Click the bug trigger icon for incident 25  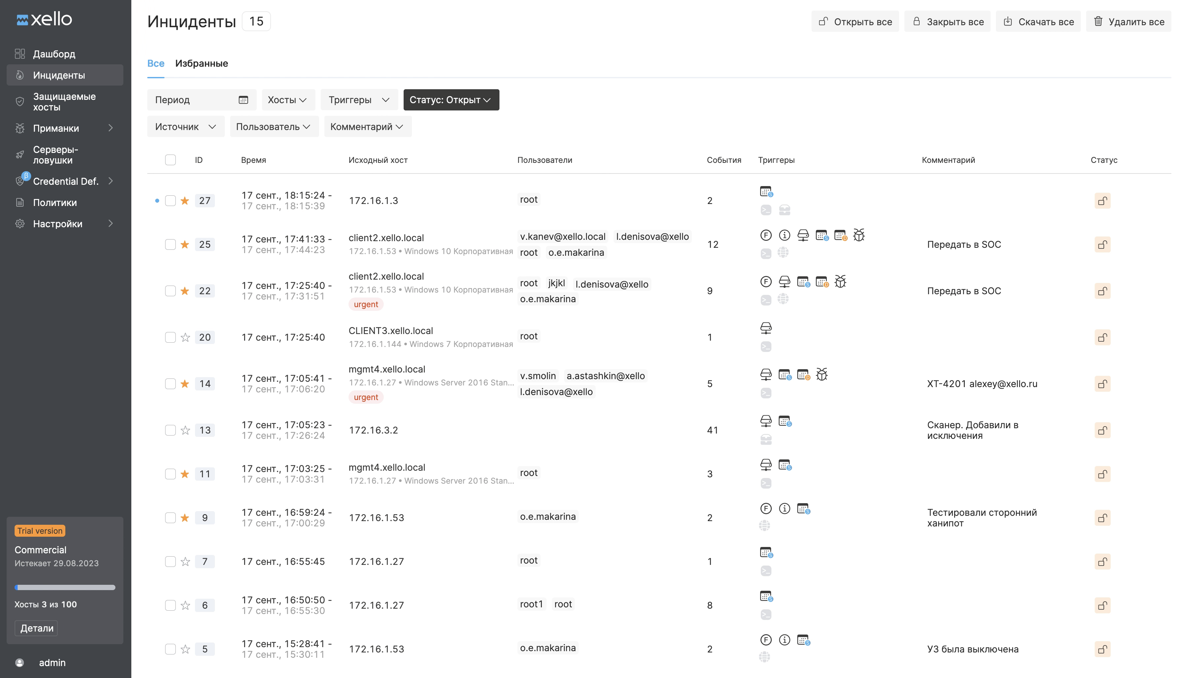[859, 235]
